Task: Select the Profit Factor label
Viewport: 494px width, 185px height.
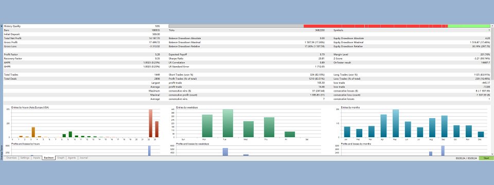Action: tap(11, 54)
